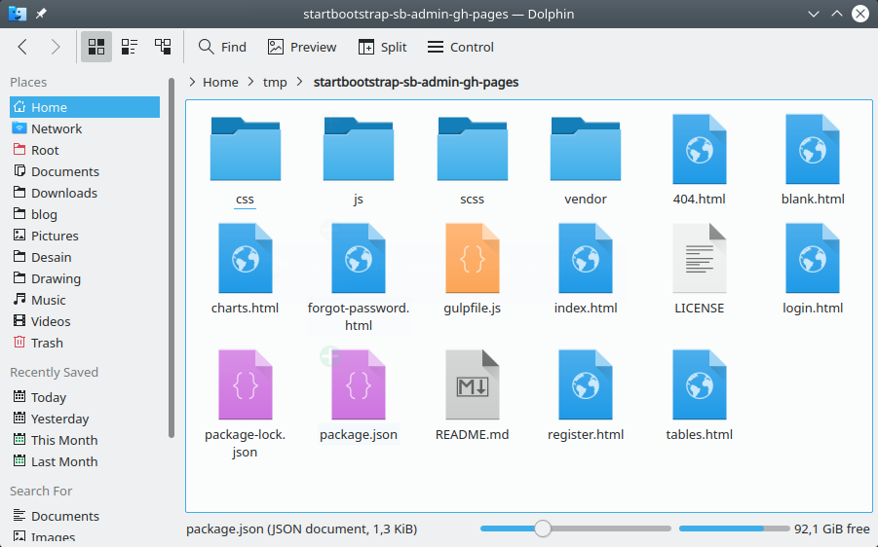Go back with the back arrow
Image resolution: width=878 pixels, height=547 pixels.
tap(22, 47)
